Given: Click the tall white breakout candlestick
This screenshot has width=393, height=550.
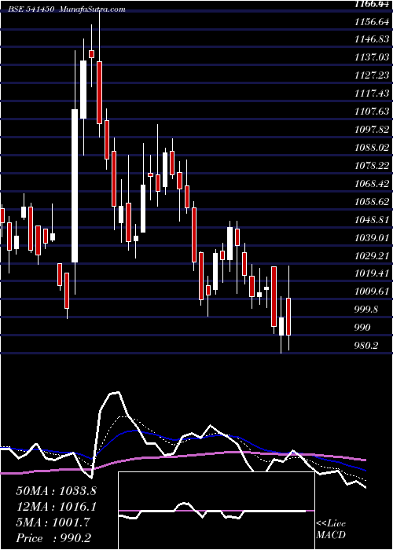Looking at the screenshot, I should (x=75, y=185).
